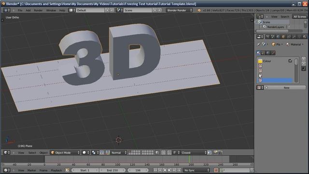Move texture slot up with arrow button
The width and height of the screenshot is (309, 174).
pos(304,59)
